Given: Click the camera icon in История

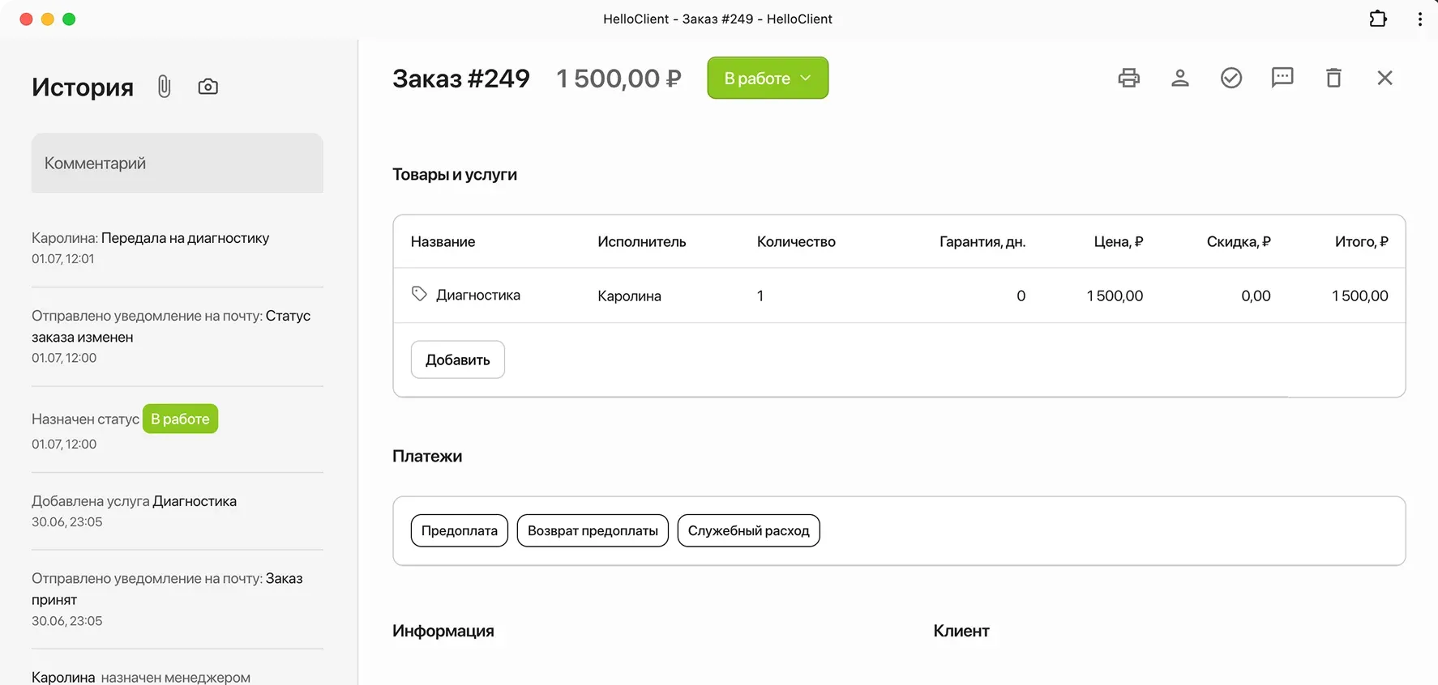Looking at the screenshot, I should pyautogui.click(x=208, y=87).
